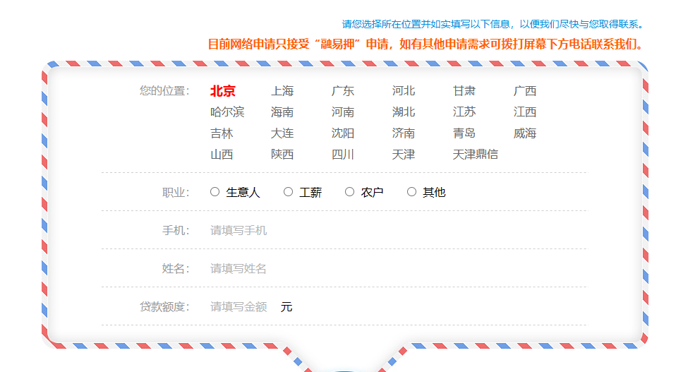Choose 天津鼎信 location option
Screen dimensions: 688x372
tap(475, 155)
